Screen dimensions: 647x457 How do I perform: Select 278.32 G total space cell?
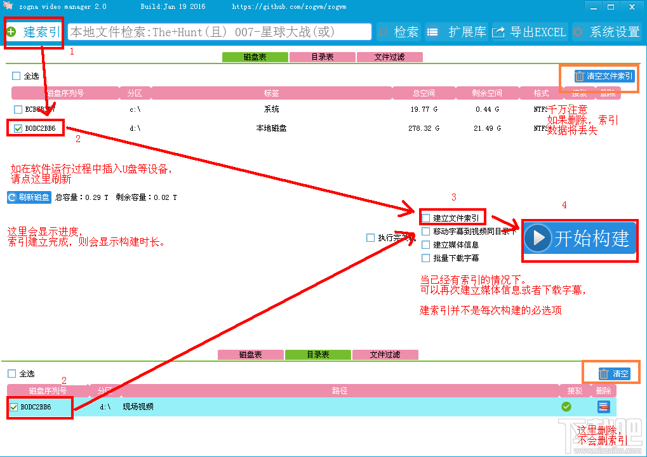[424, 128]
